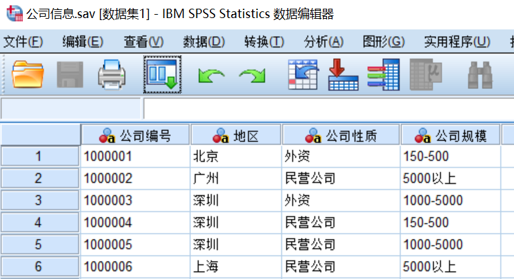This screenshot has height=279, width=514.
Task: Open the 转换(T) menu
Action: pyautogui.click(x=264, y=42)
